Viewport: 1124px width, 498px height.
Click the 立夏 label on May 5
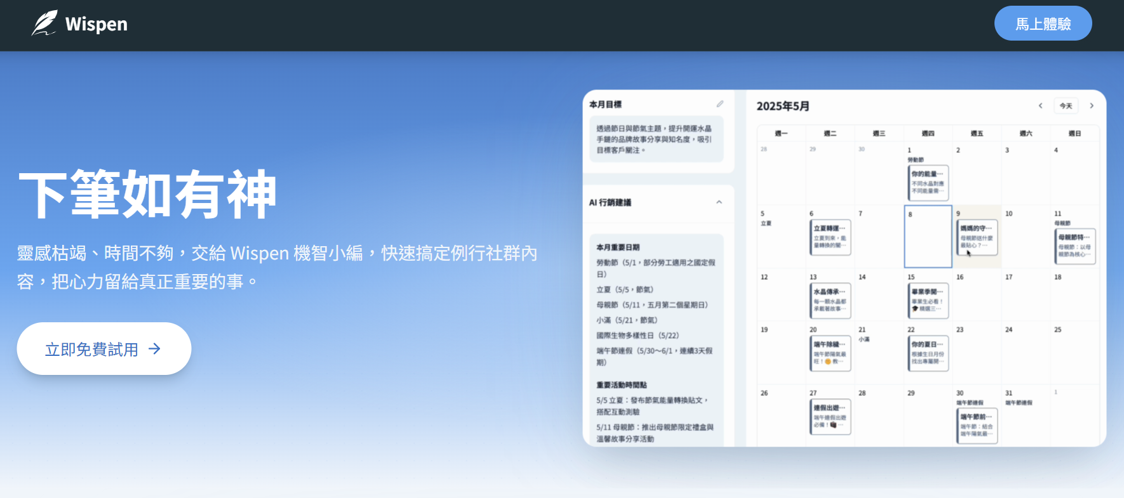click(x=766, y=223)
